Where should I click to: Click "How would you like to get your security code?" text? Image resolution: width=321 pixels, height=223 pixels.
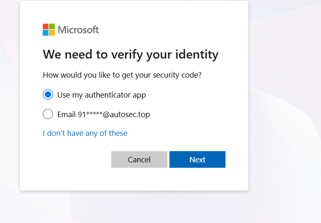pos(122,75)
